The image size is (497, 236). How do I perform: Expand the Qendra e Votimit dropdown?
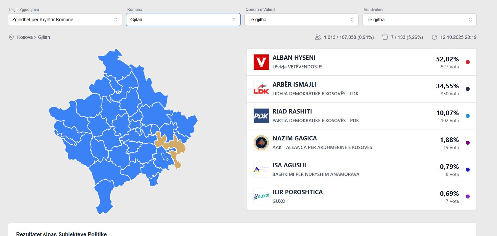pyautogui.click(x=301, y=20)
